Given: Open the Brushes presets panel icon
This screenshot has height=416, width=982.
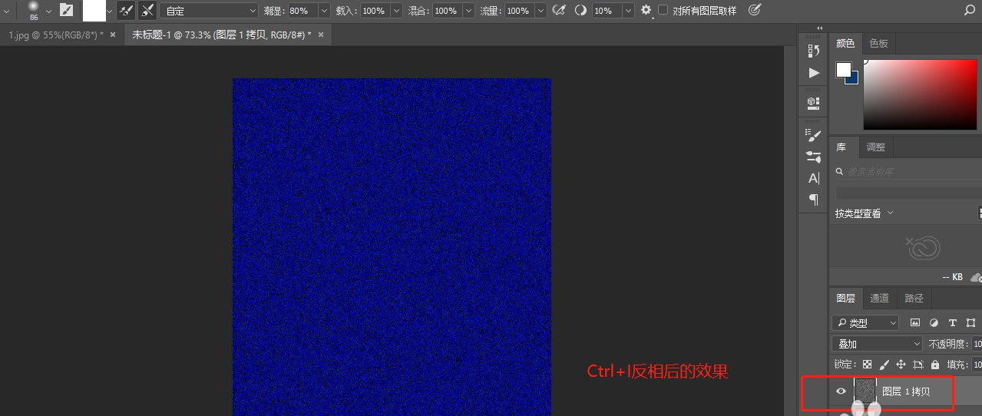Looking at the screenshot, I should pos(814,156).
